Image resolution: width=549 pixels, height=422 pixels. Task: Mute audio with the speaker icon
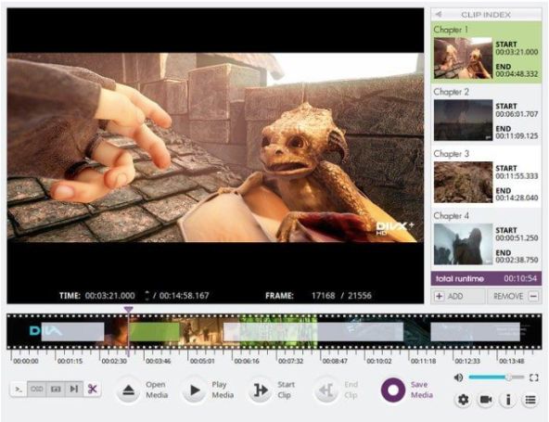pyautogui.click(x=458, y=377)
